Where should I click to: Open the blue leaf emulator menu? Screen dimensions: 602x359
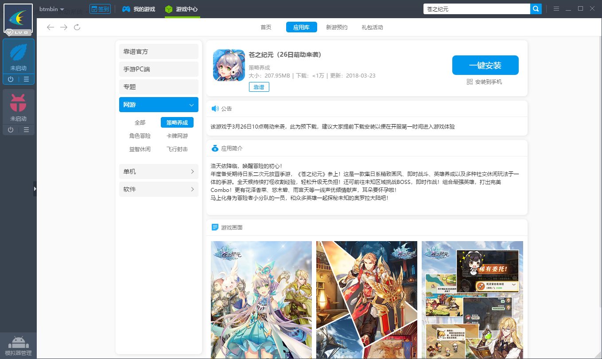click(x=26, y=79)
